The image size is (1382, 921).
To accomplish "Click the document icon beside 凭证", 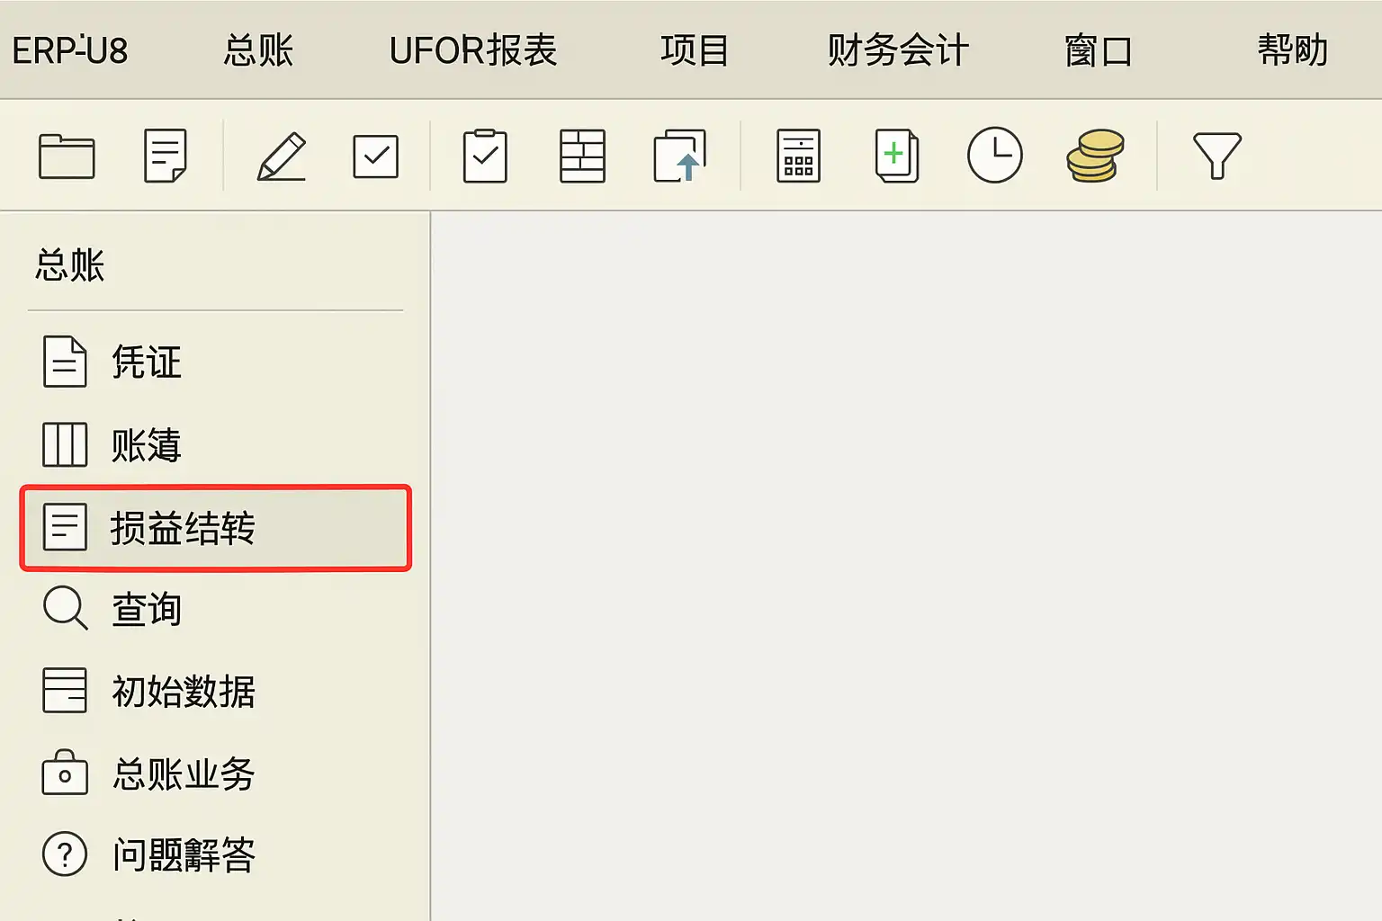I will click(x=65, y=362).
